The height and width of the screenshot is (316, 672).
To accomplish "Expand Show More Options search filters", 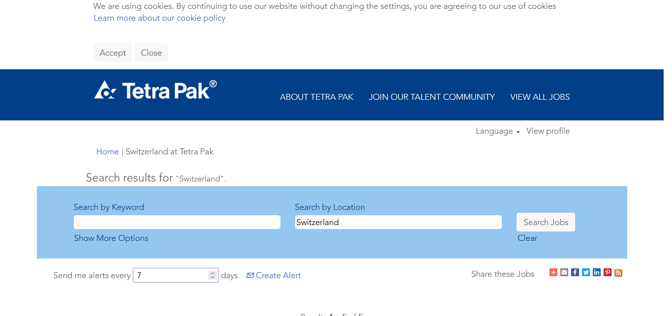I will [111, 238].
